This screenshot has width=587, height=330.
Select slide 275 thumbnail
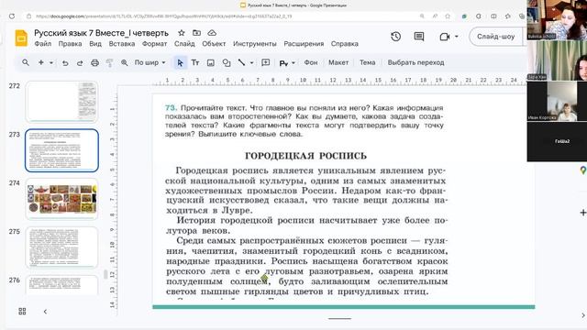61,247
